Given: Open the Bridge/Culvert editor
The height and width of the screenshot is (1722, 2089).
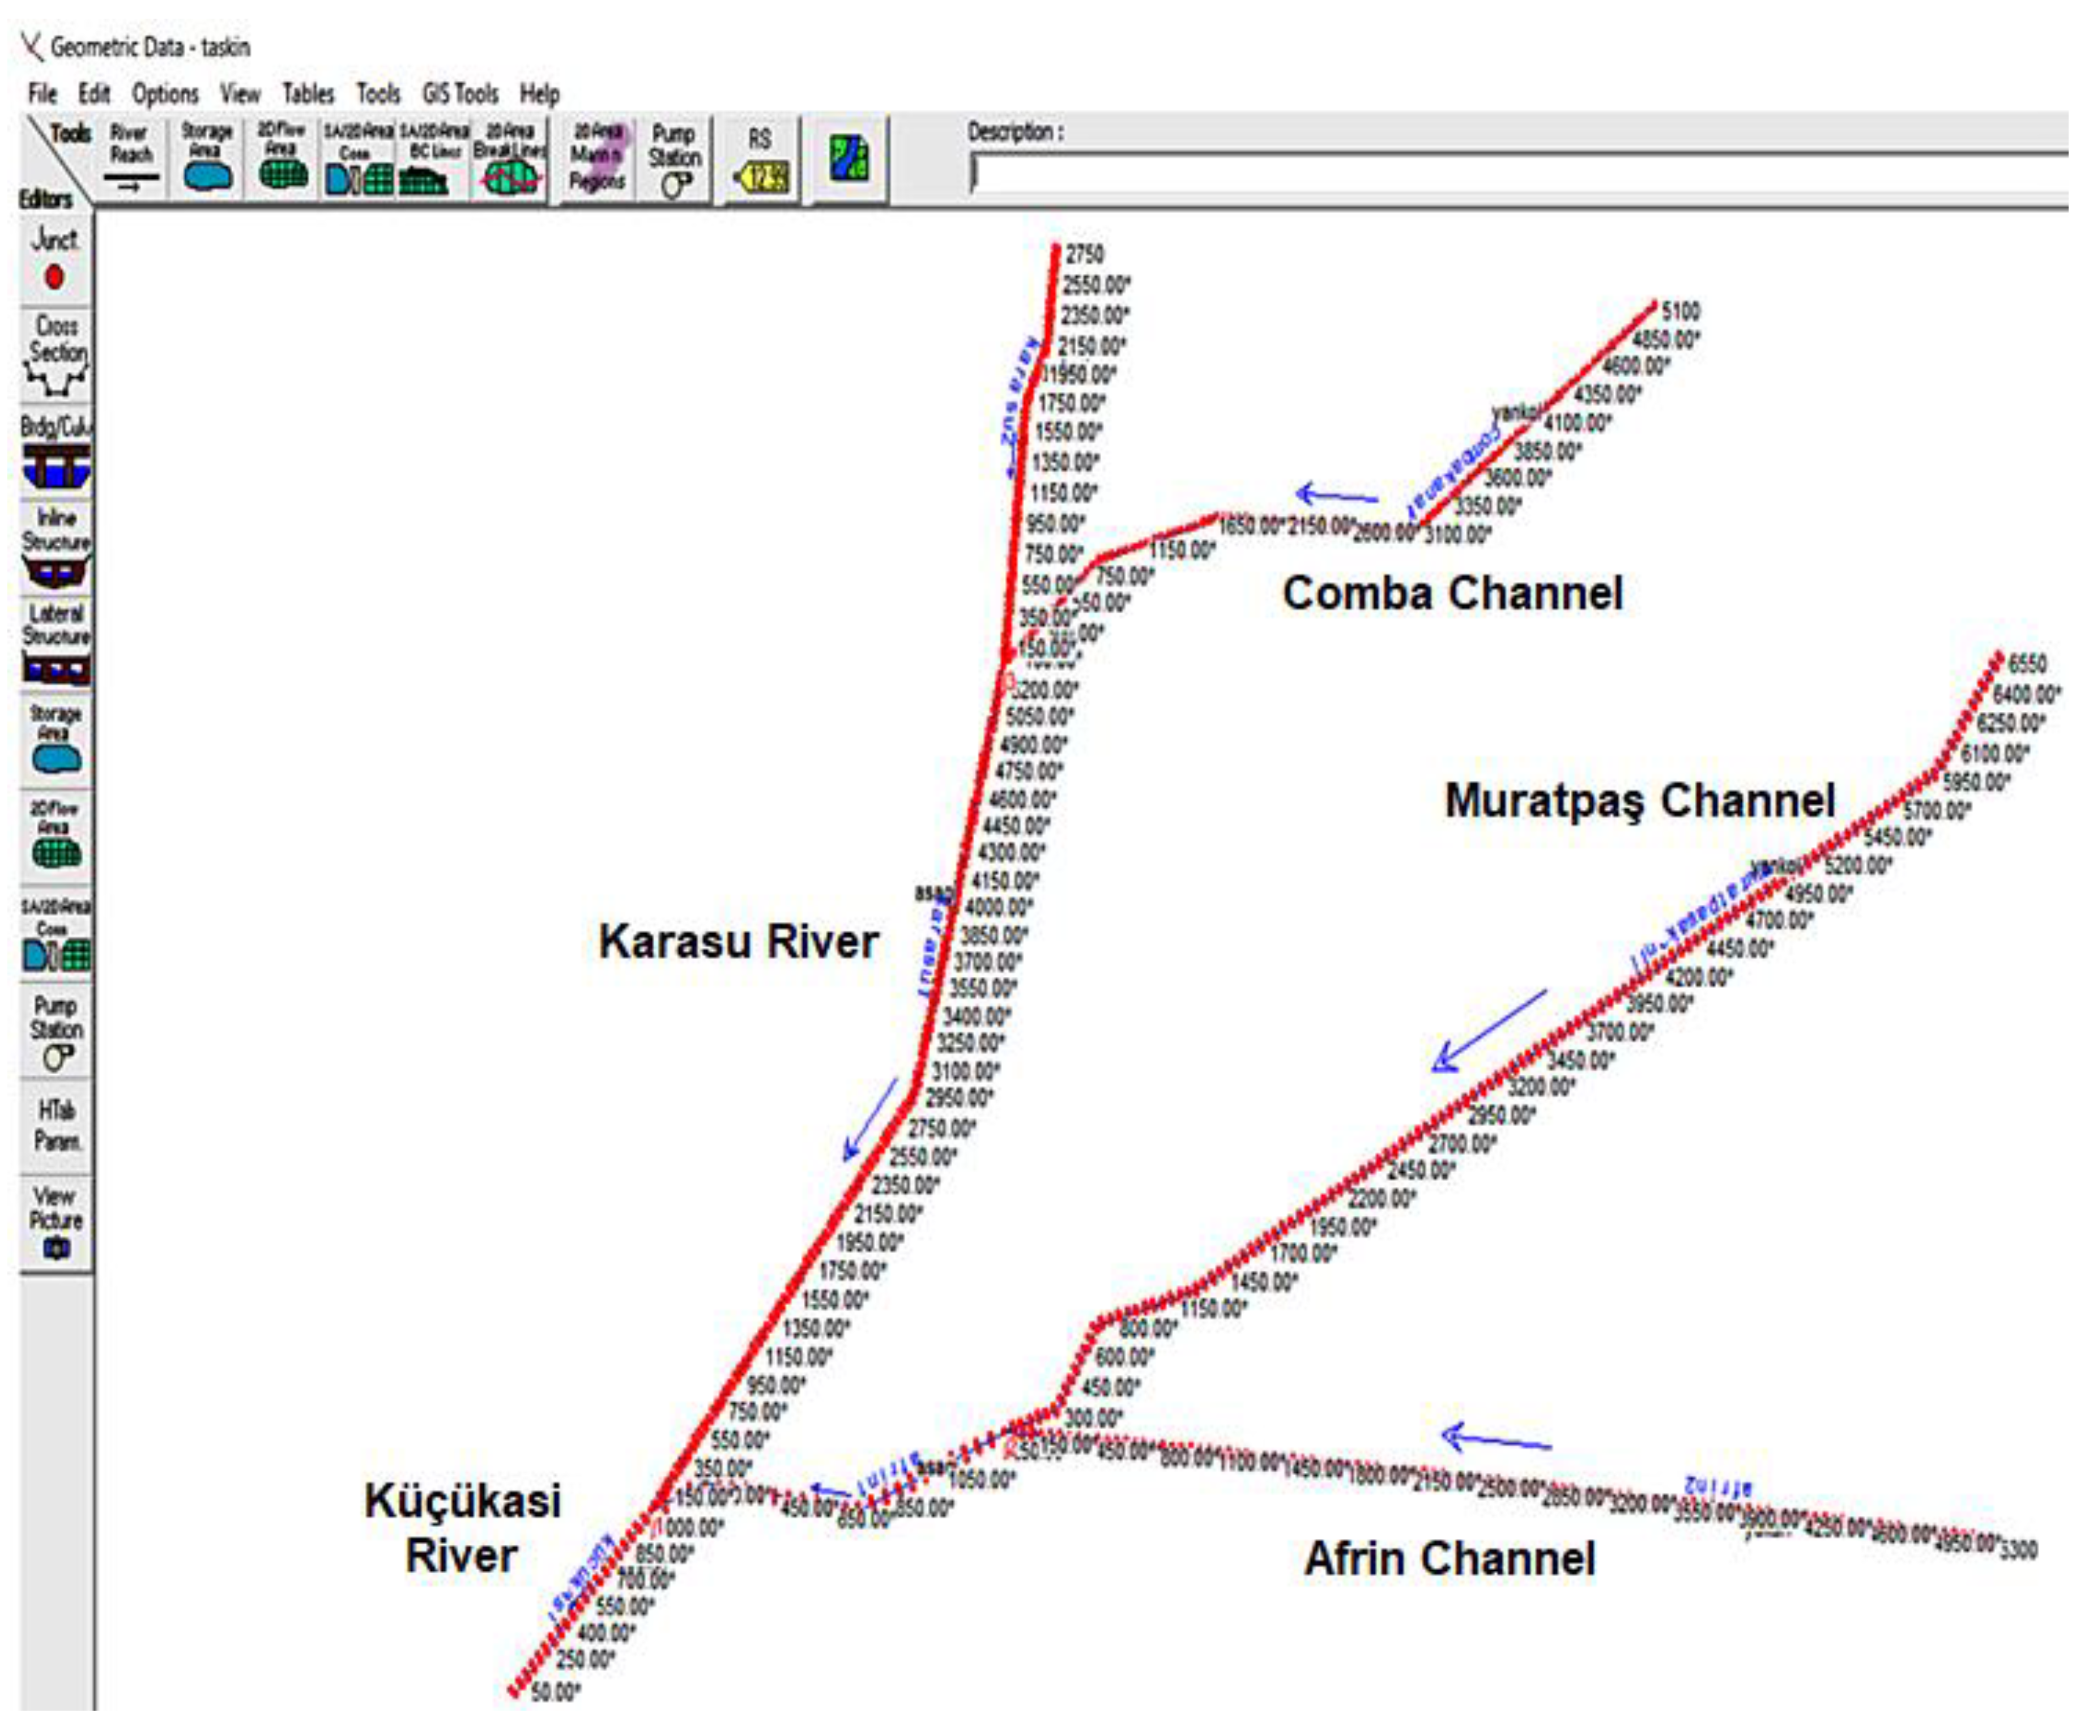Looking at the screenshot, I should point(57,452).
